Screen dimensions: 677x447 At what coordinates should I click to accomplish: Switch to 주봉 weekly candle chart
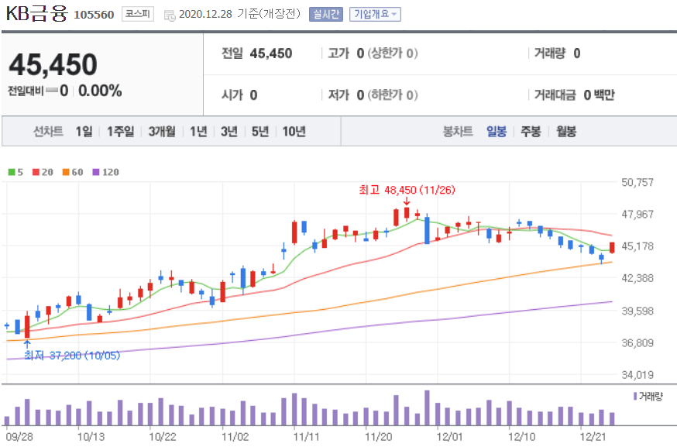tap(531, 131)
